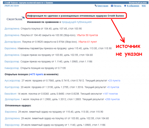Open the RSS feed link
Image resolution: width=149 pixels, height=128 pixels.
pyautogui.click(x=144, y=6)
